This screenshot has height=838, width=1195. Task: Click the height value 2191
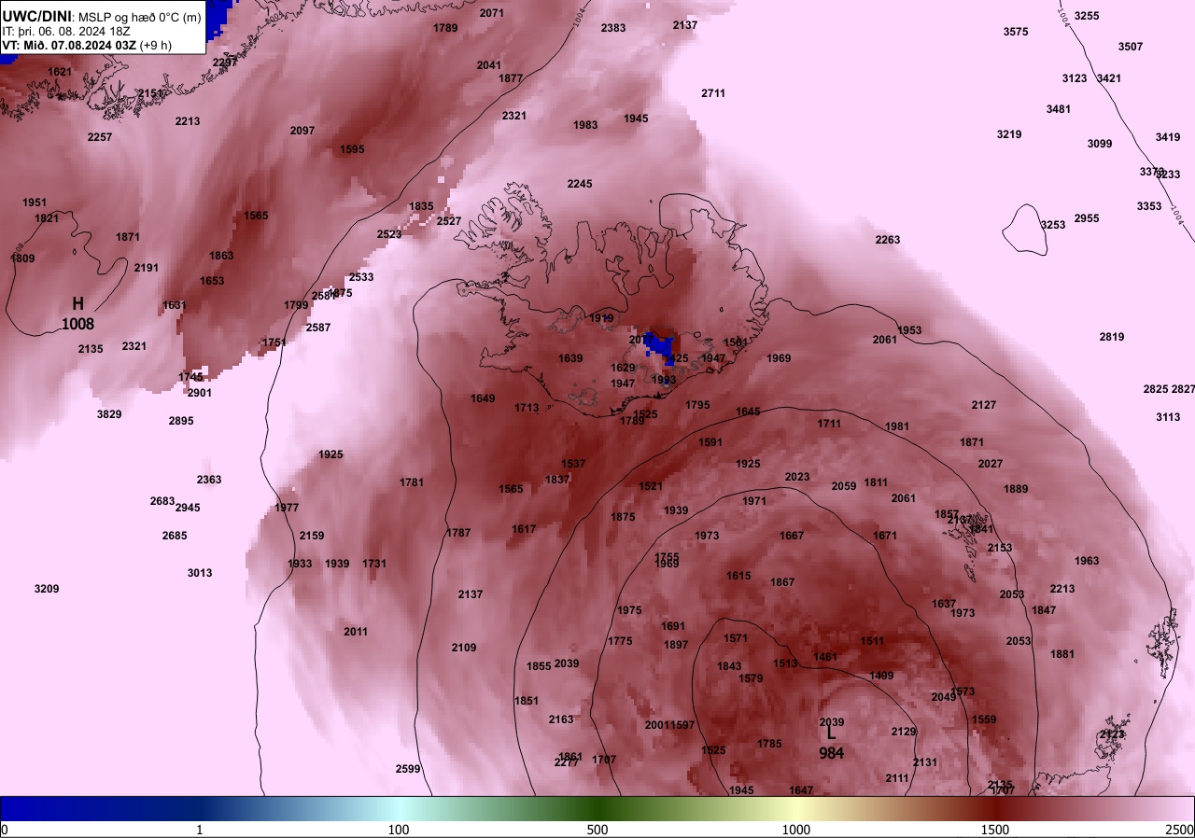pos(147,268)
